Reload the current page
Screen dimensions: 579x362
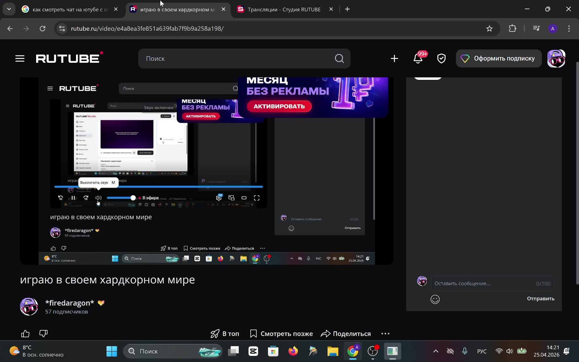[x=42, y=29]
